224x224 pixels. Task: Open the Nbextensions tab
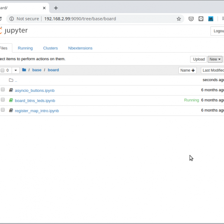coord(80,48)
